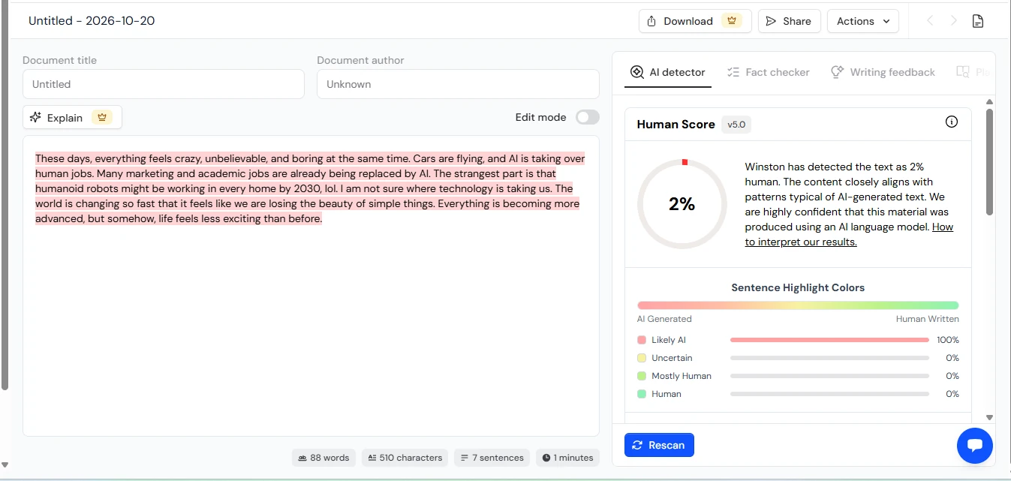
Task: Expand the Actions dropdown
Action: (862, 21)
